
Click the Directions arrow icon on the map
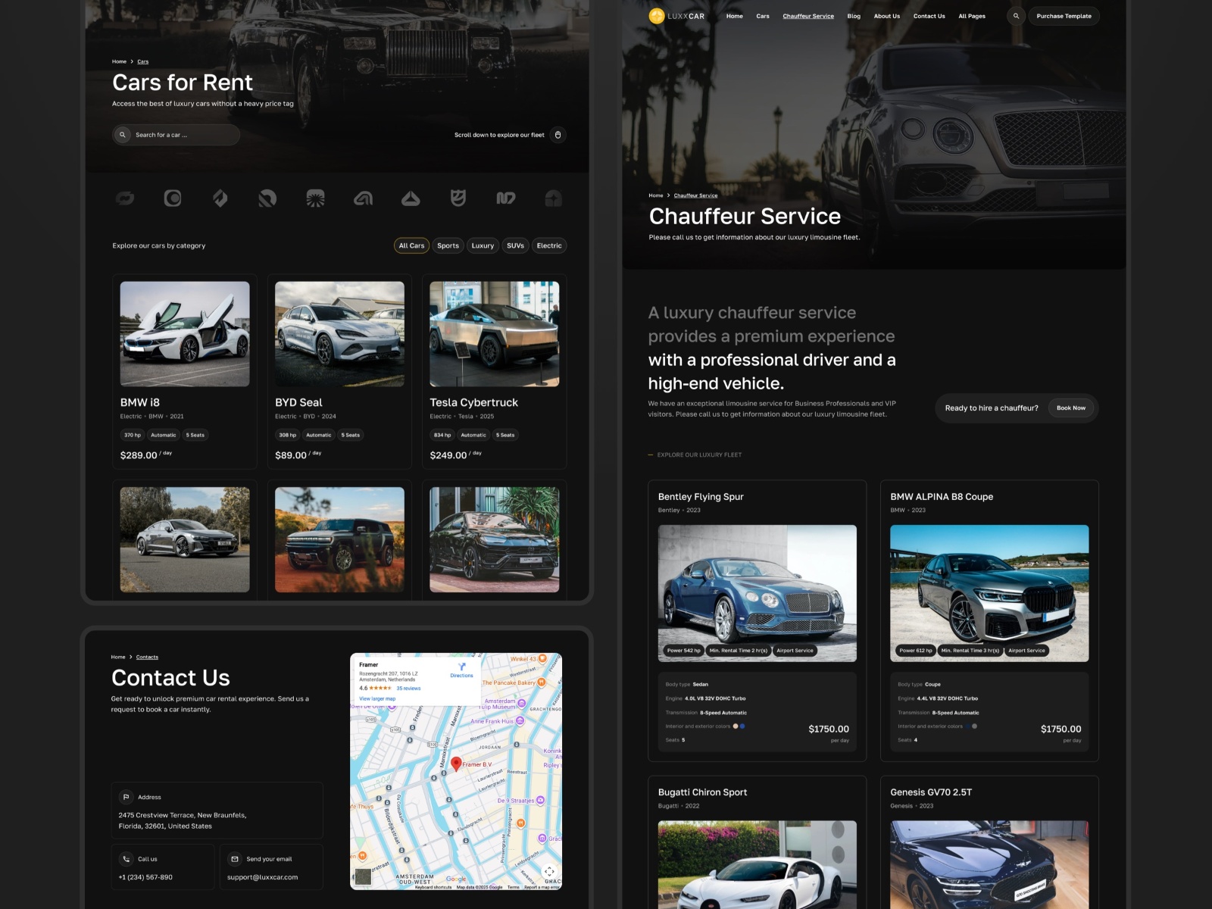point(462,667)
